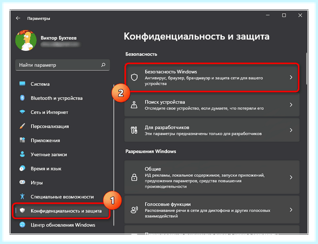Open the Безопасность Windows card
The width and height of the screenshot is (318, 244).
211,77
